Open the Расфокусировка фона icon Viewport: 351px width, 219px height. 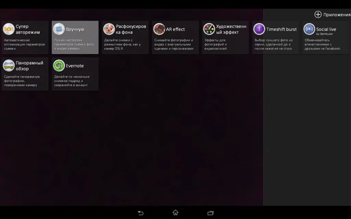tap(109, 29)
